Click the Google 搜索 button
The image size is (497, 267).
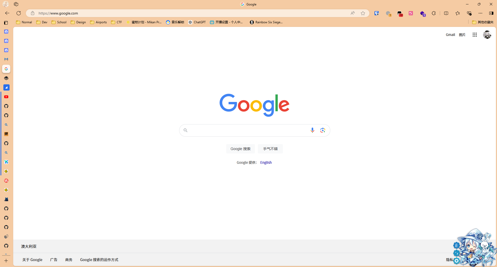click(240, 149)
